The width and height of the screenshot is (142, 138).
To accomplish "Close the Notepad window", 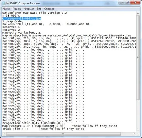I will tap(135, 3).
